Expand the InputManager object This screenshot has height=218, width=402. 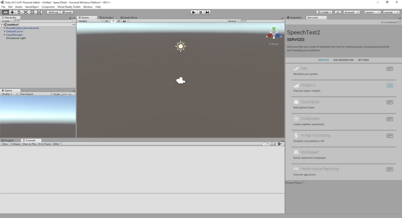(x=5, y=35)
